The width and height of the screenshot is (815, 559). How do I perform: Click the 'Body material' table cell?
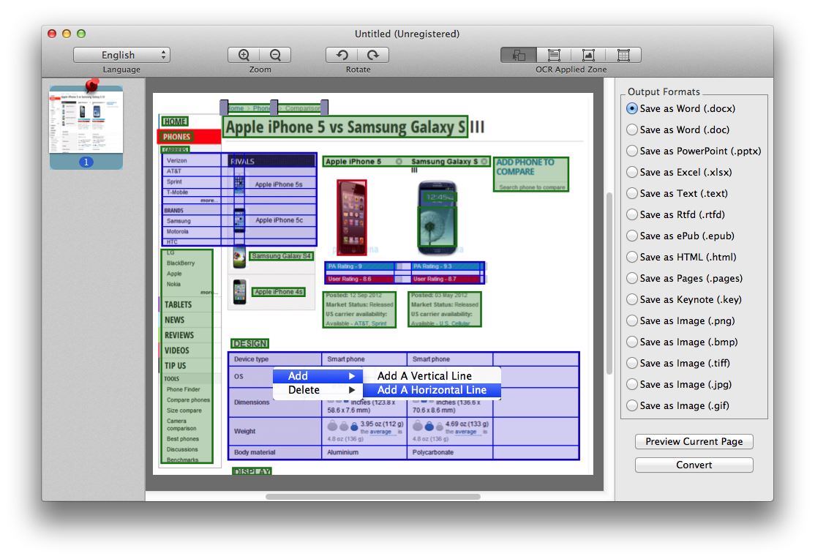275,452
